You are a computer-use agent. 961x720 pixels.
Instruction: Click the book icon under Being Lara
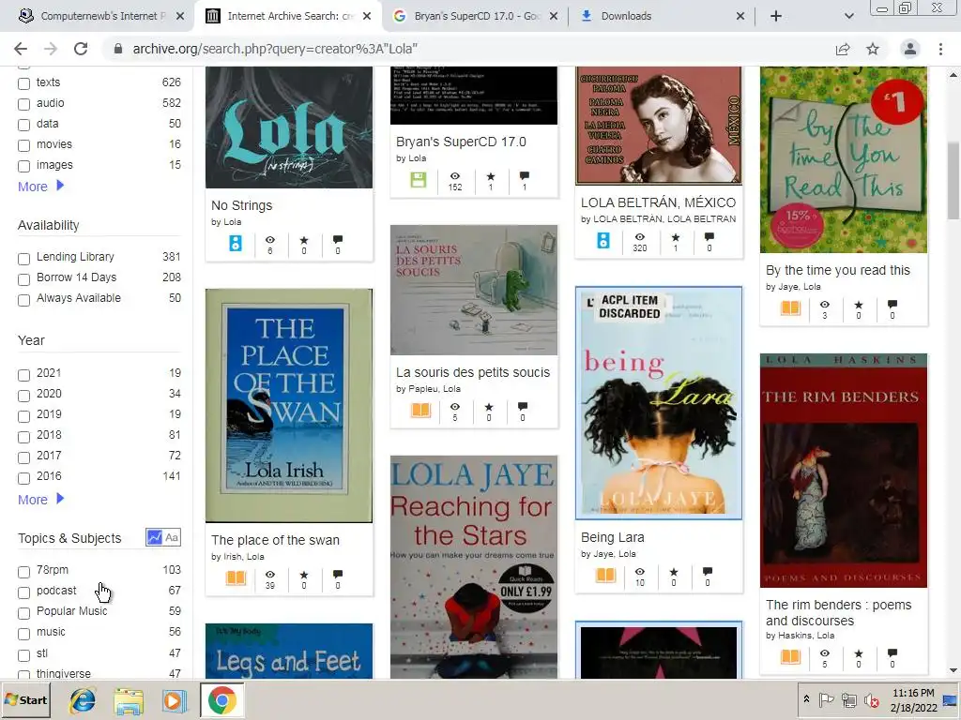pyautogui.click(x=605, y=575)
